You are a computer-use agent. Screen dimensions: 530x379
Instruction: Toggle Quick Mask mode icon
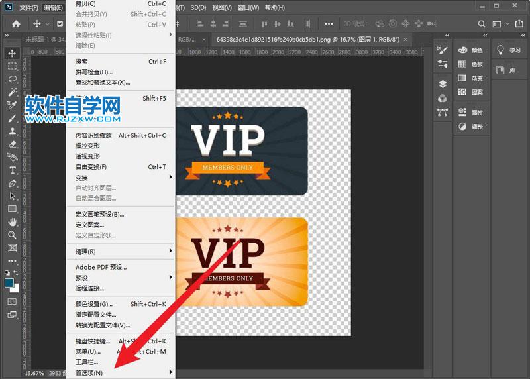[12, 301]
